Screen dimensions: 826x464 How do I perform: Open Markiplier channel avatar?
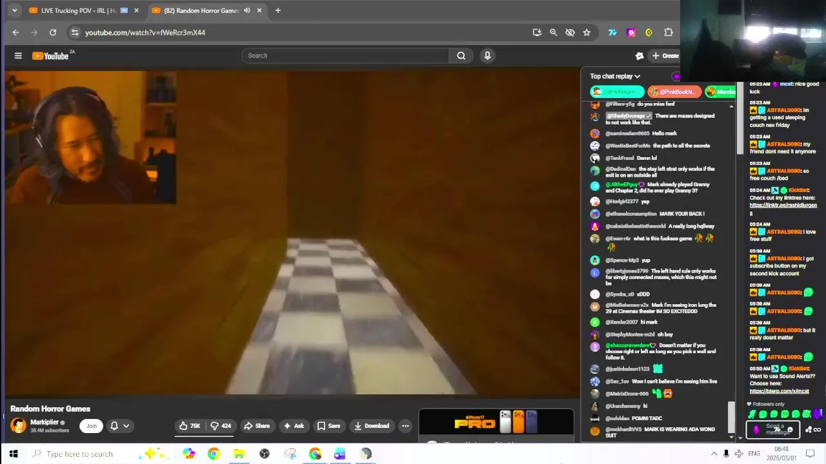click(18, 425)
